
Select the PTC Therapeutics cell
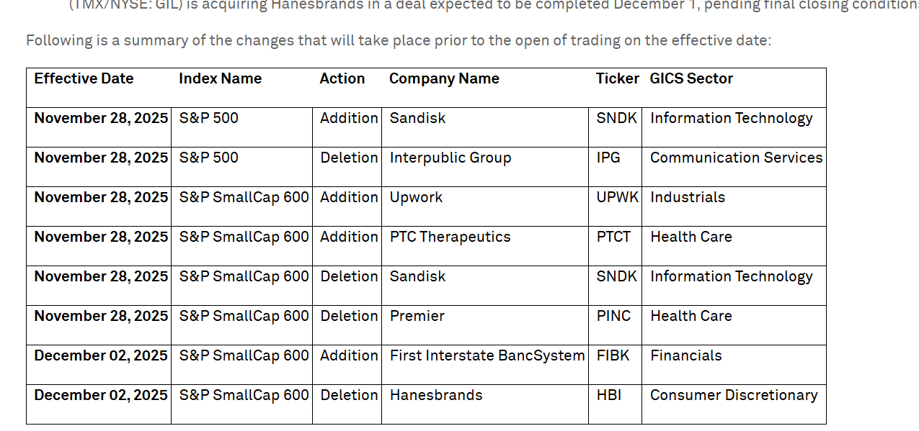[450, 237]
